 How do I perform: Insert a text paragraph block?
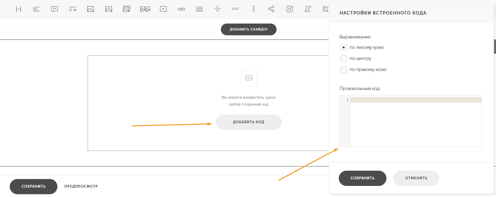[x=37, y=9]
